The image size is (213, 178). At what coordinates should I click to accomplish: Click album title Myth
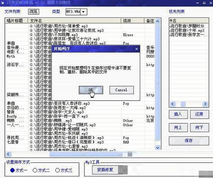click(x=11, y=56)
